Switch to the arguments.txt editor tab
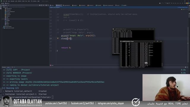This screenshot has width=190, height=107. (66, 5)
